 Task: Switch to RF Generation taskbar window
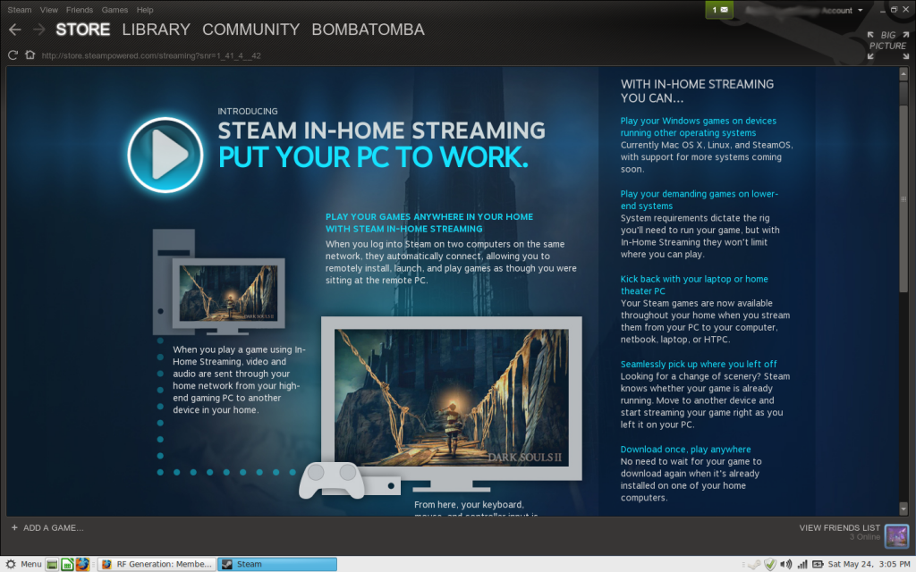(x=157, y=565)
